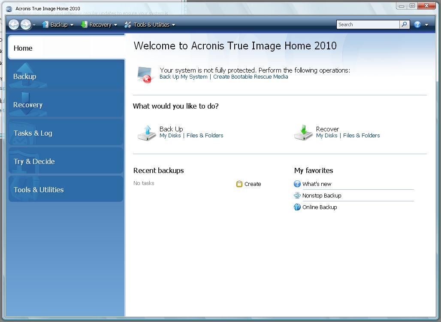Image resolution: width=441 pixels, height=322 pixels.
Task: Click the Recovery toolbar green arrow icon
Action: [84, 24]
